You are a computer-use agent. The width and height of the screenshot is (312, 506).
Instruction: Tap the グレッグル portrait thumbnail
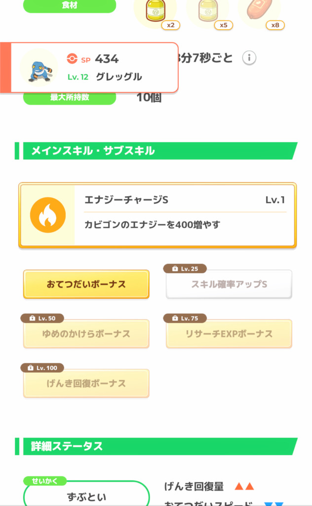pyautogui.click(x=39, y=68)
